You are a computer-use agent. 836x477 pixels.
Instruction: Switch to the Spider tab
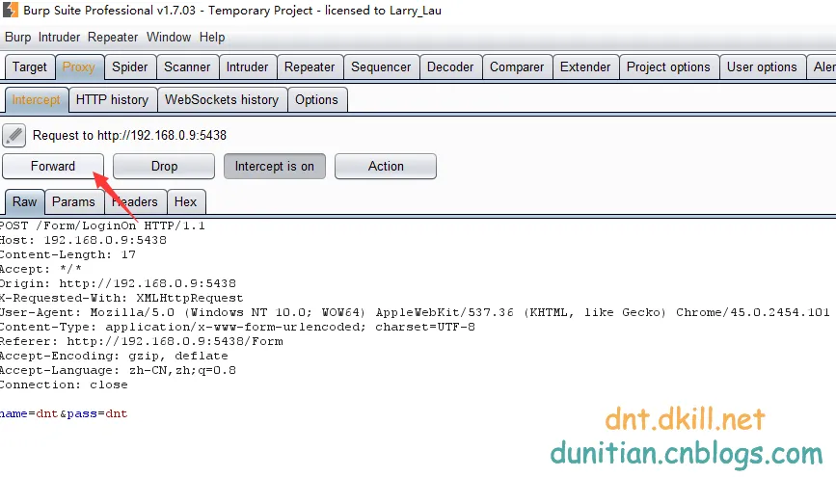pyautogui.click(x=129, y=67)
